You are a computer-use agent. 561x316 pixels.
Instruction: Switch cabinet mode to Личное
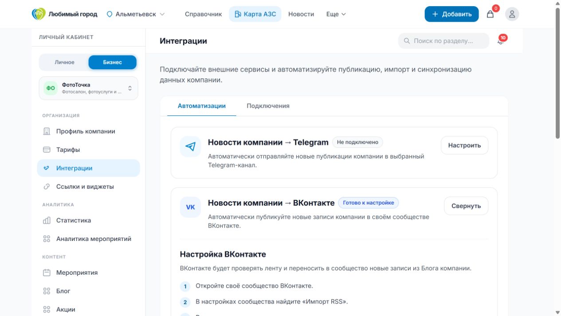64,62
